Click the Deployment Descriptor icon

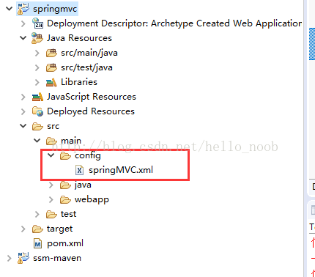tap(37, 23)
